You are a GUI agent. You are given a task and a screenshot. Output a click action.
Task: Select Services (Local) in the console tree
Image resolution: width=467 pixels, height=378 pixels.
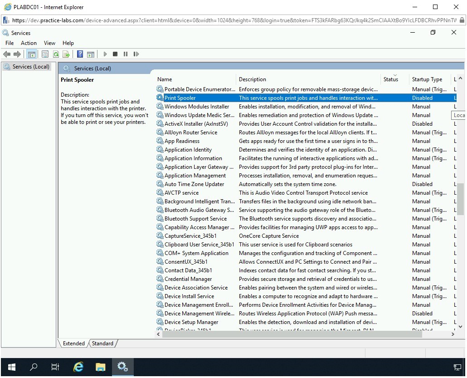tap(31, 67)
